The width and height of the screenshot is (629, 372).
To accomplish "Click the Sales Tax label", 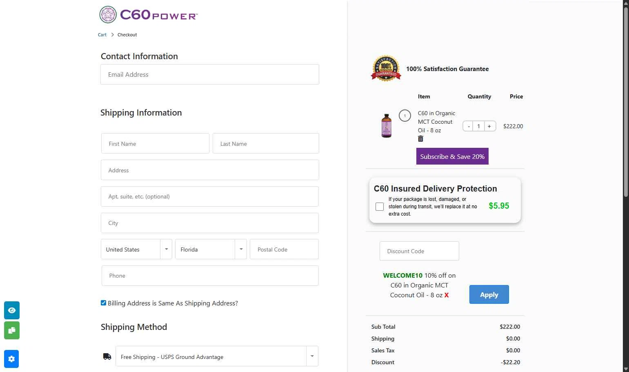I will pos(383,350).
